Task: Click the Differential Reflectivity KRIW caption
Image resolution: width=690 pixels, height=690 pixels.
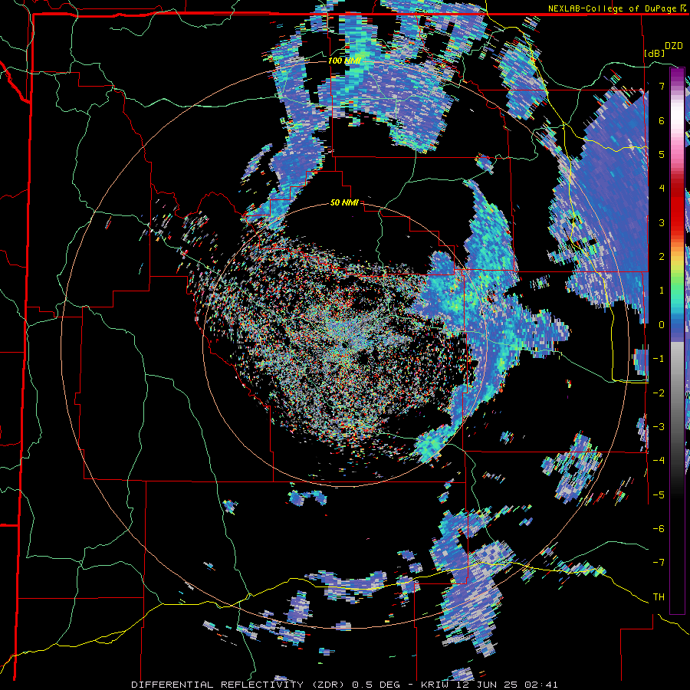Action: (x=344, y=685)
